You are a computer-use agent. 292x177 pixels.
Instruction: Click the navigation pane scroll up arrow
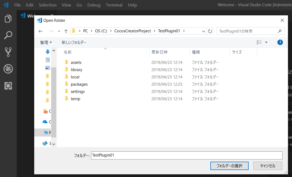point(54,51)
